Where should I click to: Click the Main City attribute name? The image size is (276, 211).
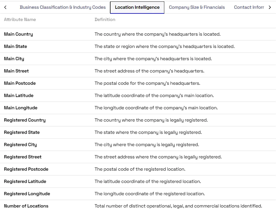pyautogui.click(x=14, y=59)
